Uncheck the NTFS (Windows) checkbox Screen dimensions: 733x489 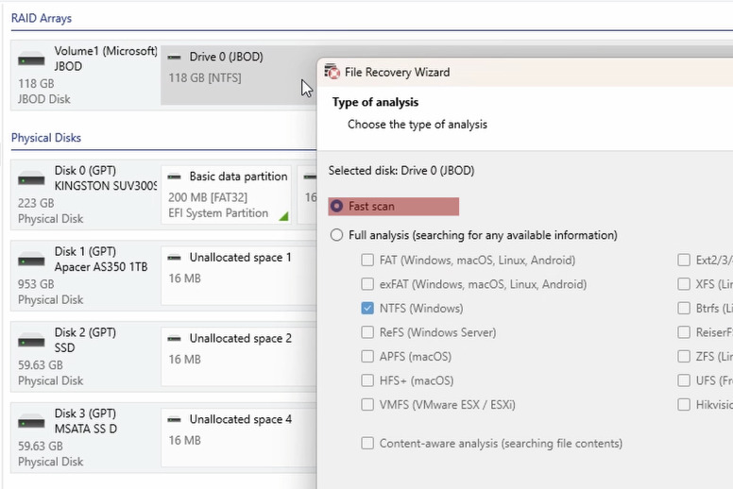click(x=367, y=309)
